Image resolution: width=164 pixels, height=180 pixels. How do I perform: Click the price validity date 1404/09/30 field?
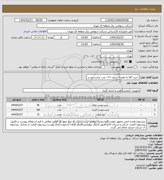117,44
